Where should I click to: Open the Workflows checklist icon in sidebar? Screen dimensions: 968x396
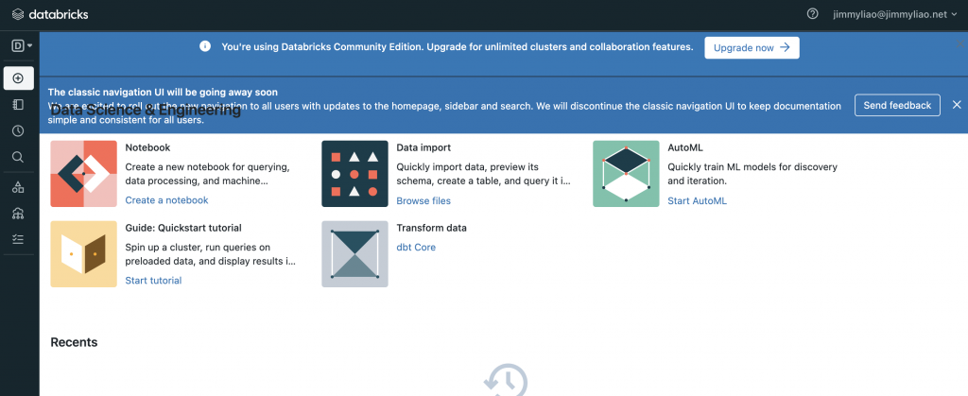click(18, 239)
